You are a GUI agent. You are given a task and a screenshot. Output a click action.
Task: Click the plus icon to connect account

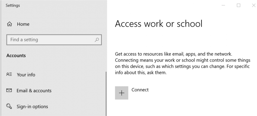pos(122,93)
